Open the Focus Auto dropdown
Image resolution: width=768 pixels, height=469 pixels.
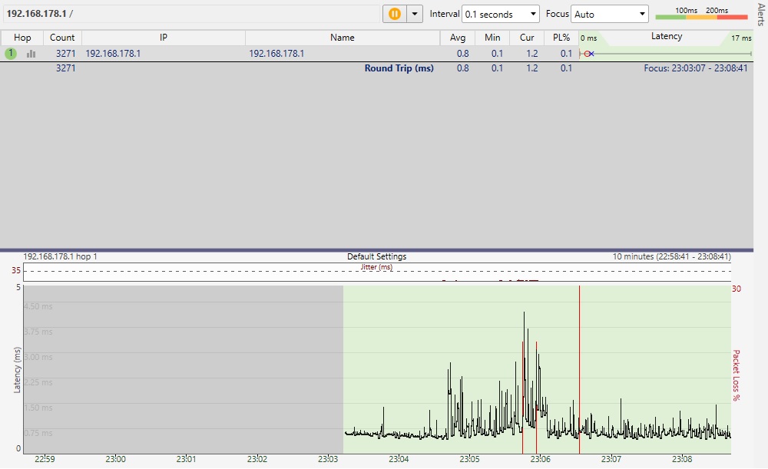pyautogui.click(x=609, y=14)
